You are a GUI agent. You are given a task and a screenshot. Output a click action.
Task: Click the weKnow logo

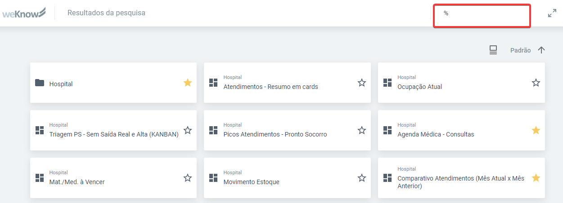coord(24,13)
